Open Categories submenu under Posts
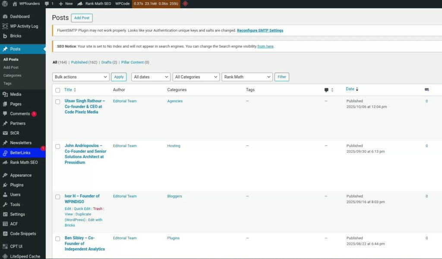Screen dimensions: 442x259 (x=12, y=75)
